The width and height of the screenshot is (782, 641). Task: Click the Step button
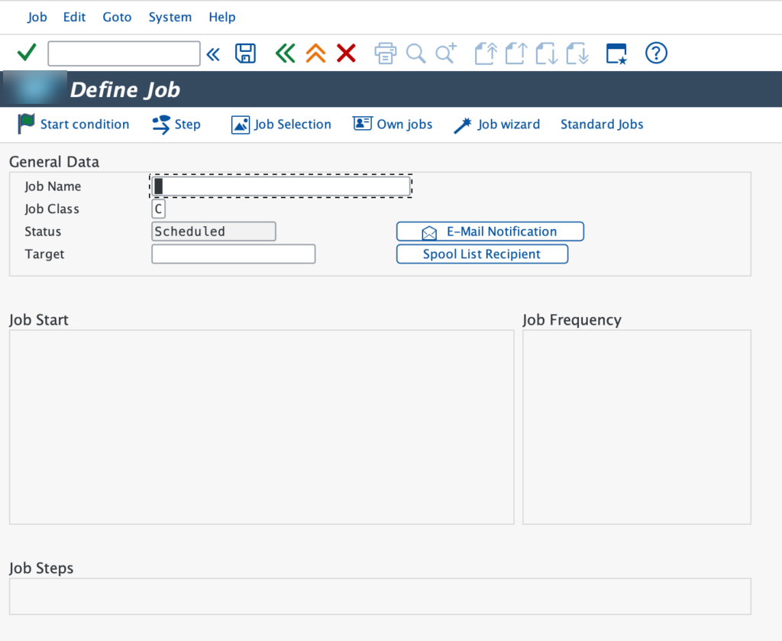tap(176, 125)
